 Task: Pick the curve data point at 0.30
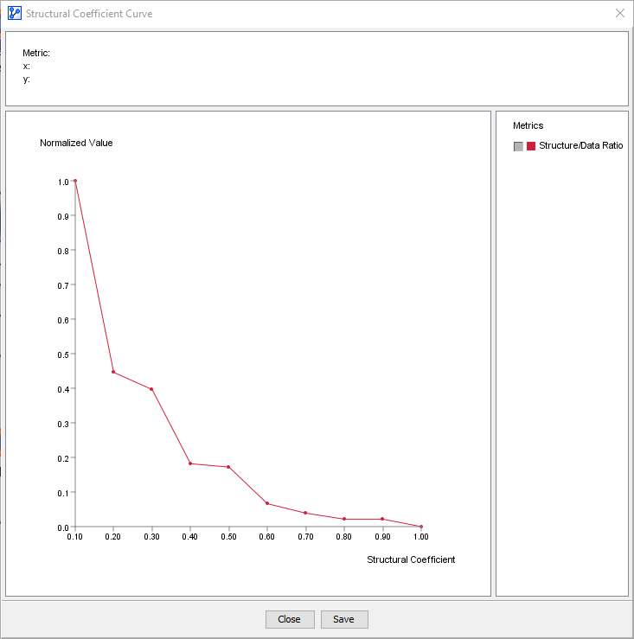tap(151, 389)
